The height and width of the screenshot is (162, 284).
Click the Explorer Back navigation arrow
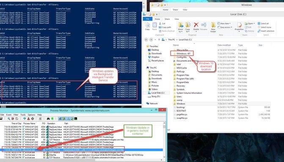coord(146,40)
